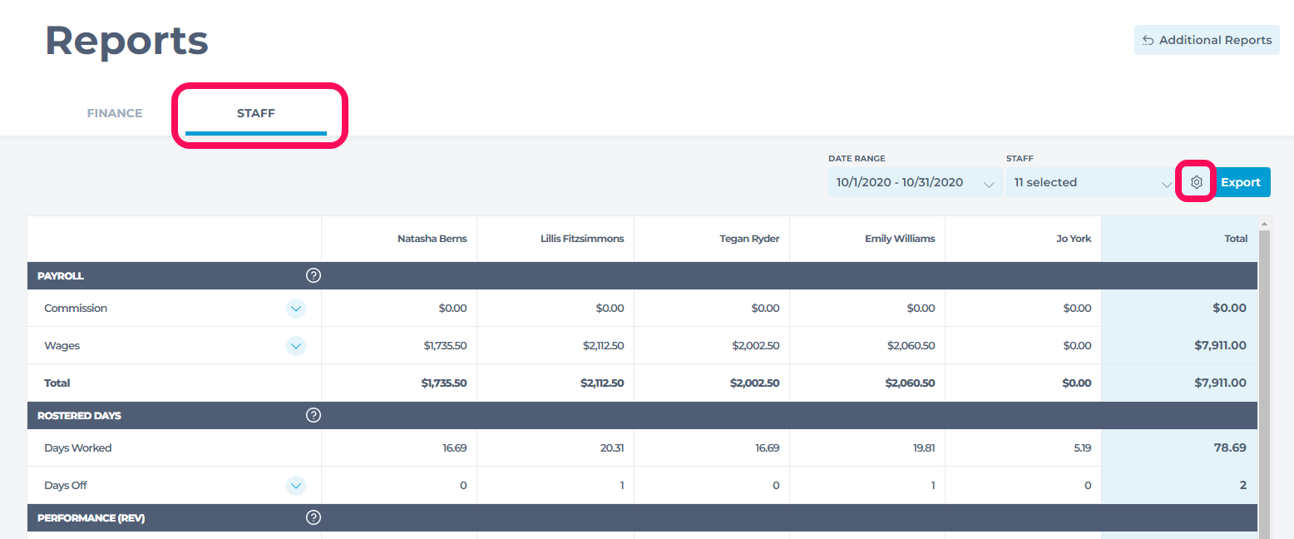Open the Date Range dropdown
The image size is (1294, 539).
click(915, 182)
